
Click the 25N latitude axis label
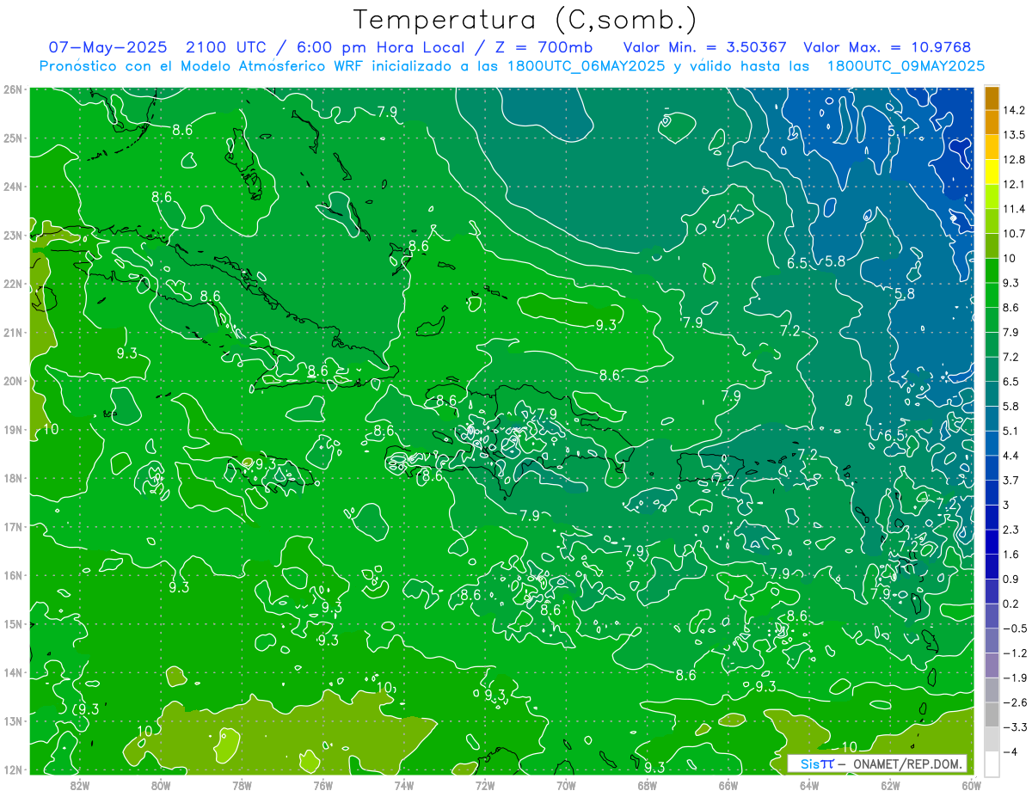[x=12, y=138]
